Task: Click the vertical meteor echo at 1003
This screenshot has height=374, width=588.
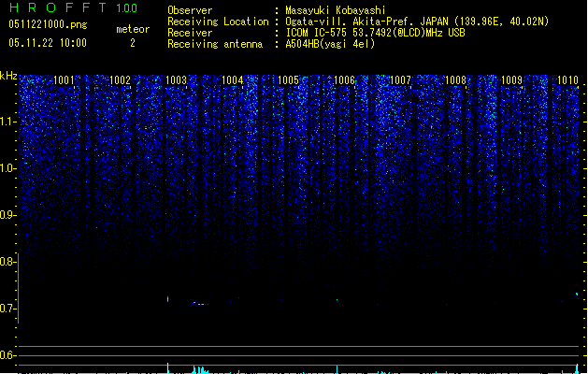Action: pos(167,298)
